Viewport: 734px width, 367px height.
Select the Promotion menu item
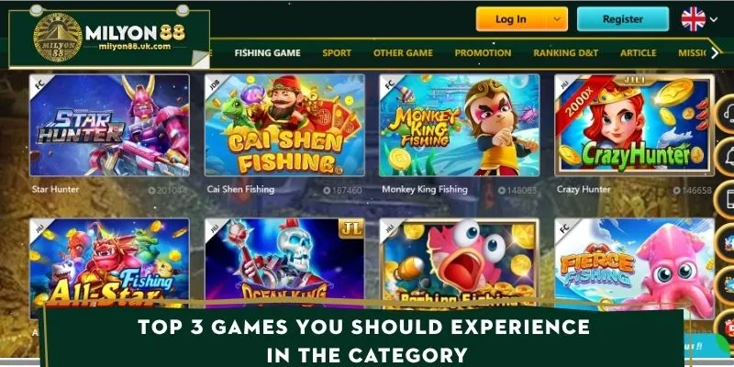click(x=483, y=53)
